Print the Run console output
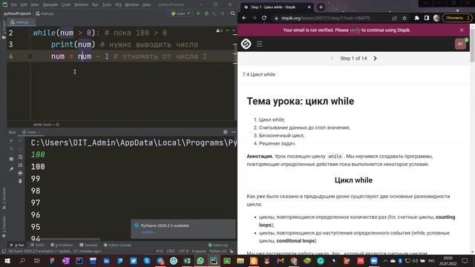The height and width of the screenshot is (267, 475). [x=20, y=173]
